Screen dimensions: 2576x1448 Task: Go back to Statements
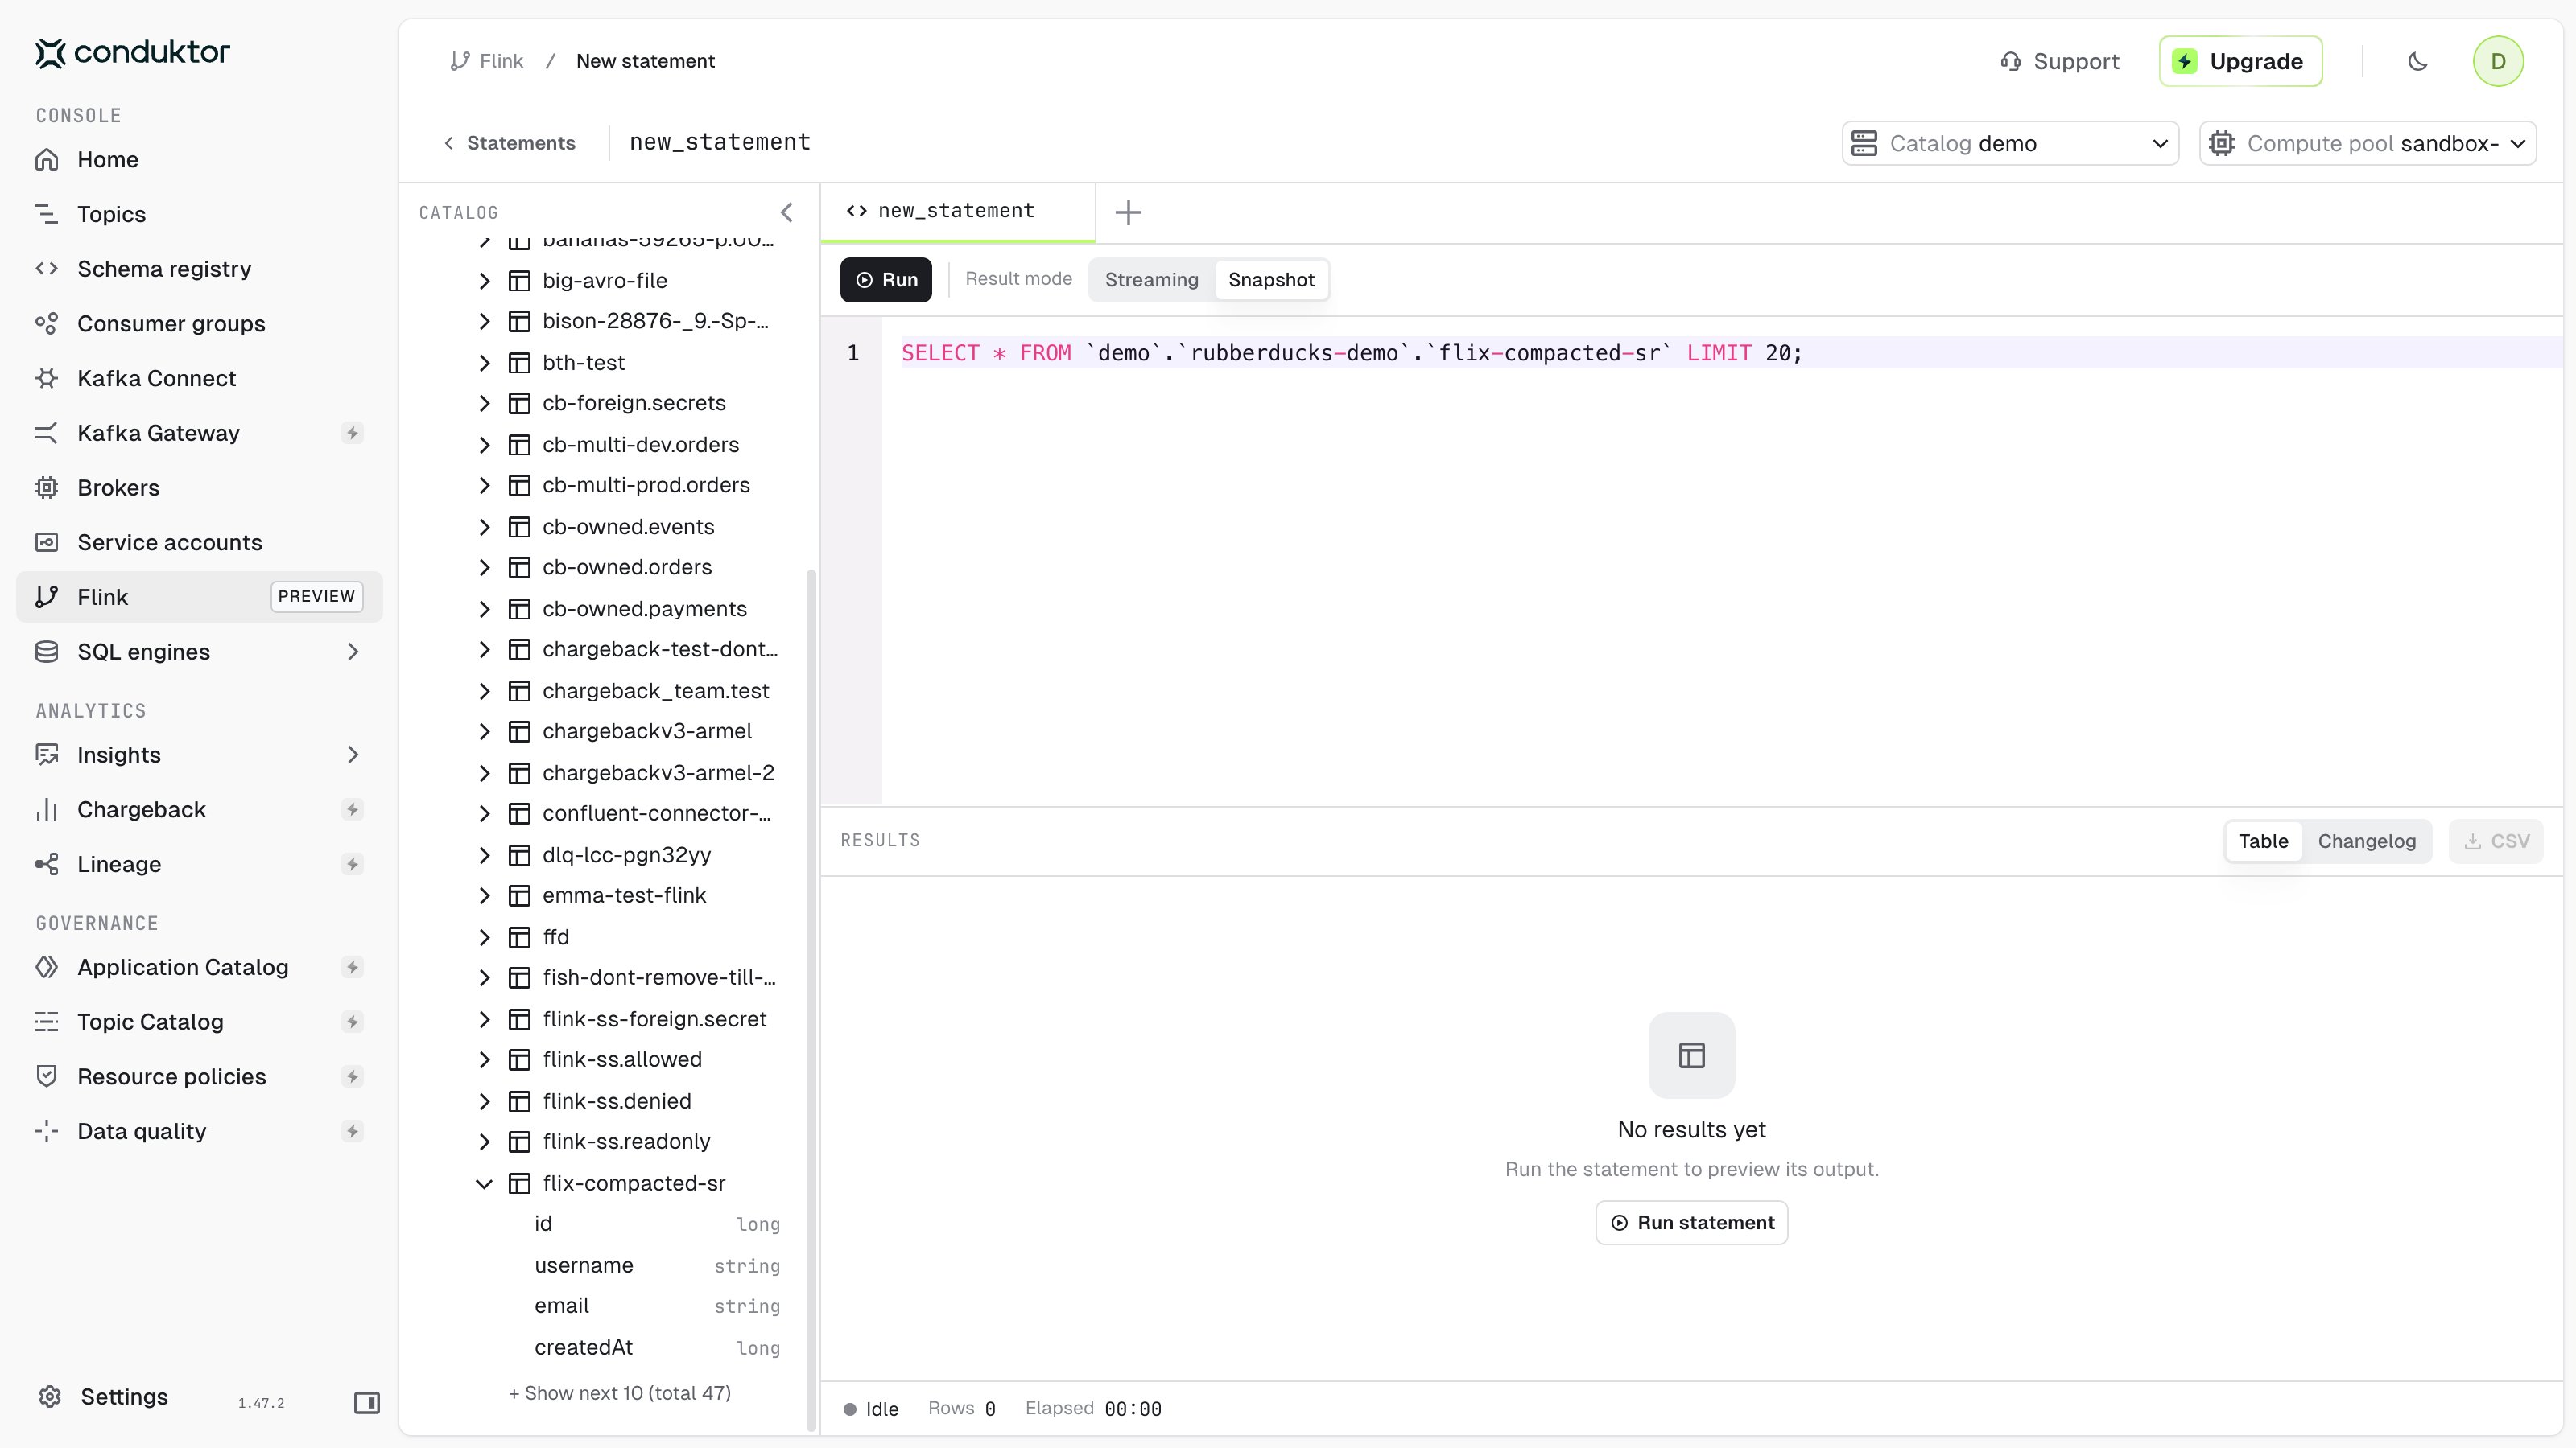[509, 143]
